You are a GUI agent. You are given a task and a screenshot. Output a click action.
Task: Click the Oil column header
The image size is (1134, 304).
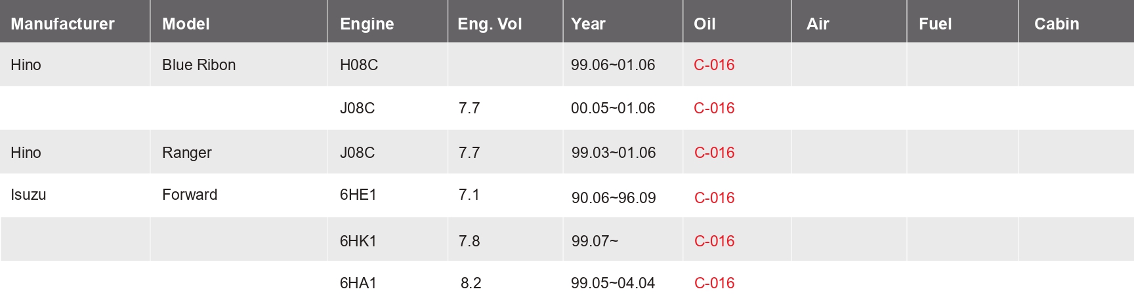(x=704, y=24)
